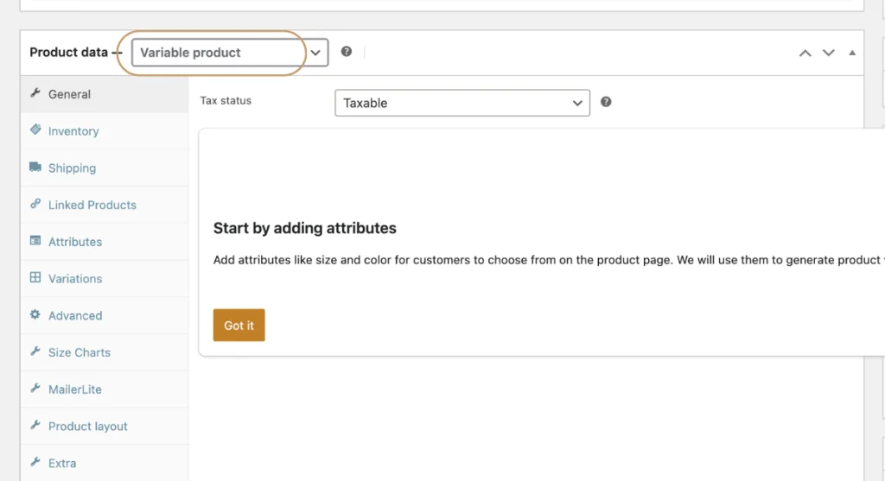Click the Inventory tag icon
Image resolution: width=885 pixels, height=481 pixels.
click(x=35, y=130)
